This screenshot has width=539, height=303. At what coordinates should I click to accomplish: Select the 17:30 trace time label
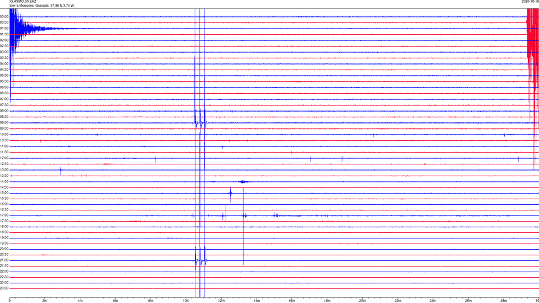[4, 221]
